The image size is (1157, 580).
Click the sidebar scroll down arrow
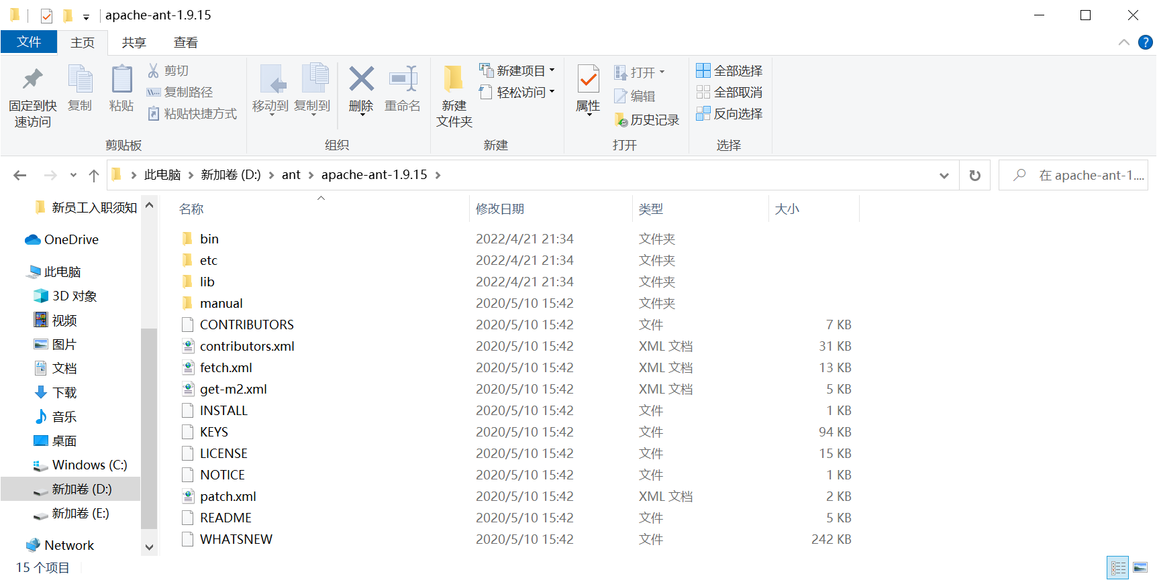(x=149, y=547)
